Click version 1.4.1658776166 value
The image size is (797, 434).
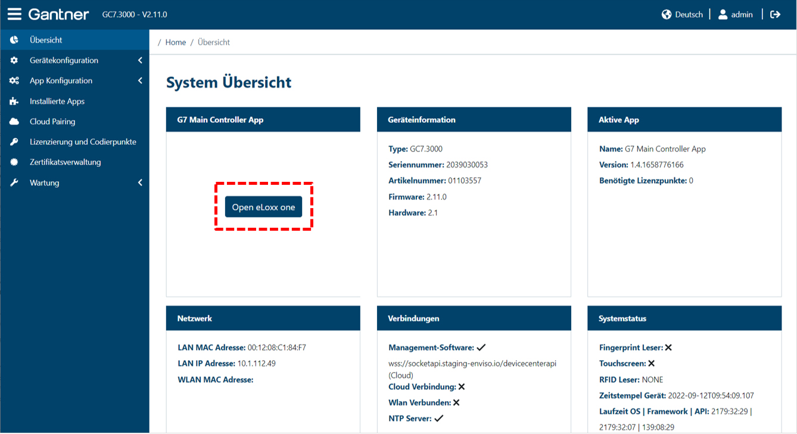point(657,165)
